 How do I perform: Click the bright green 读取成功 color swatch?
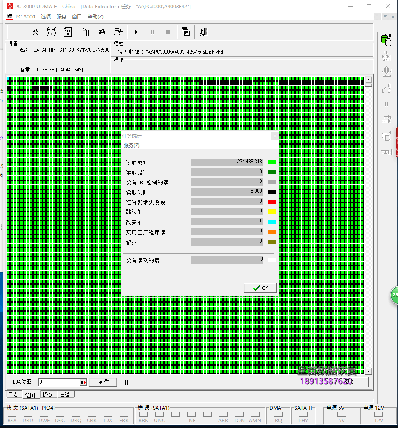click(x=272, y=162)
